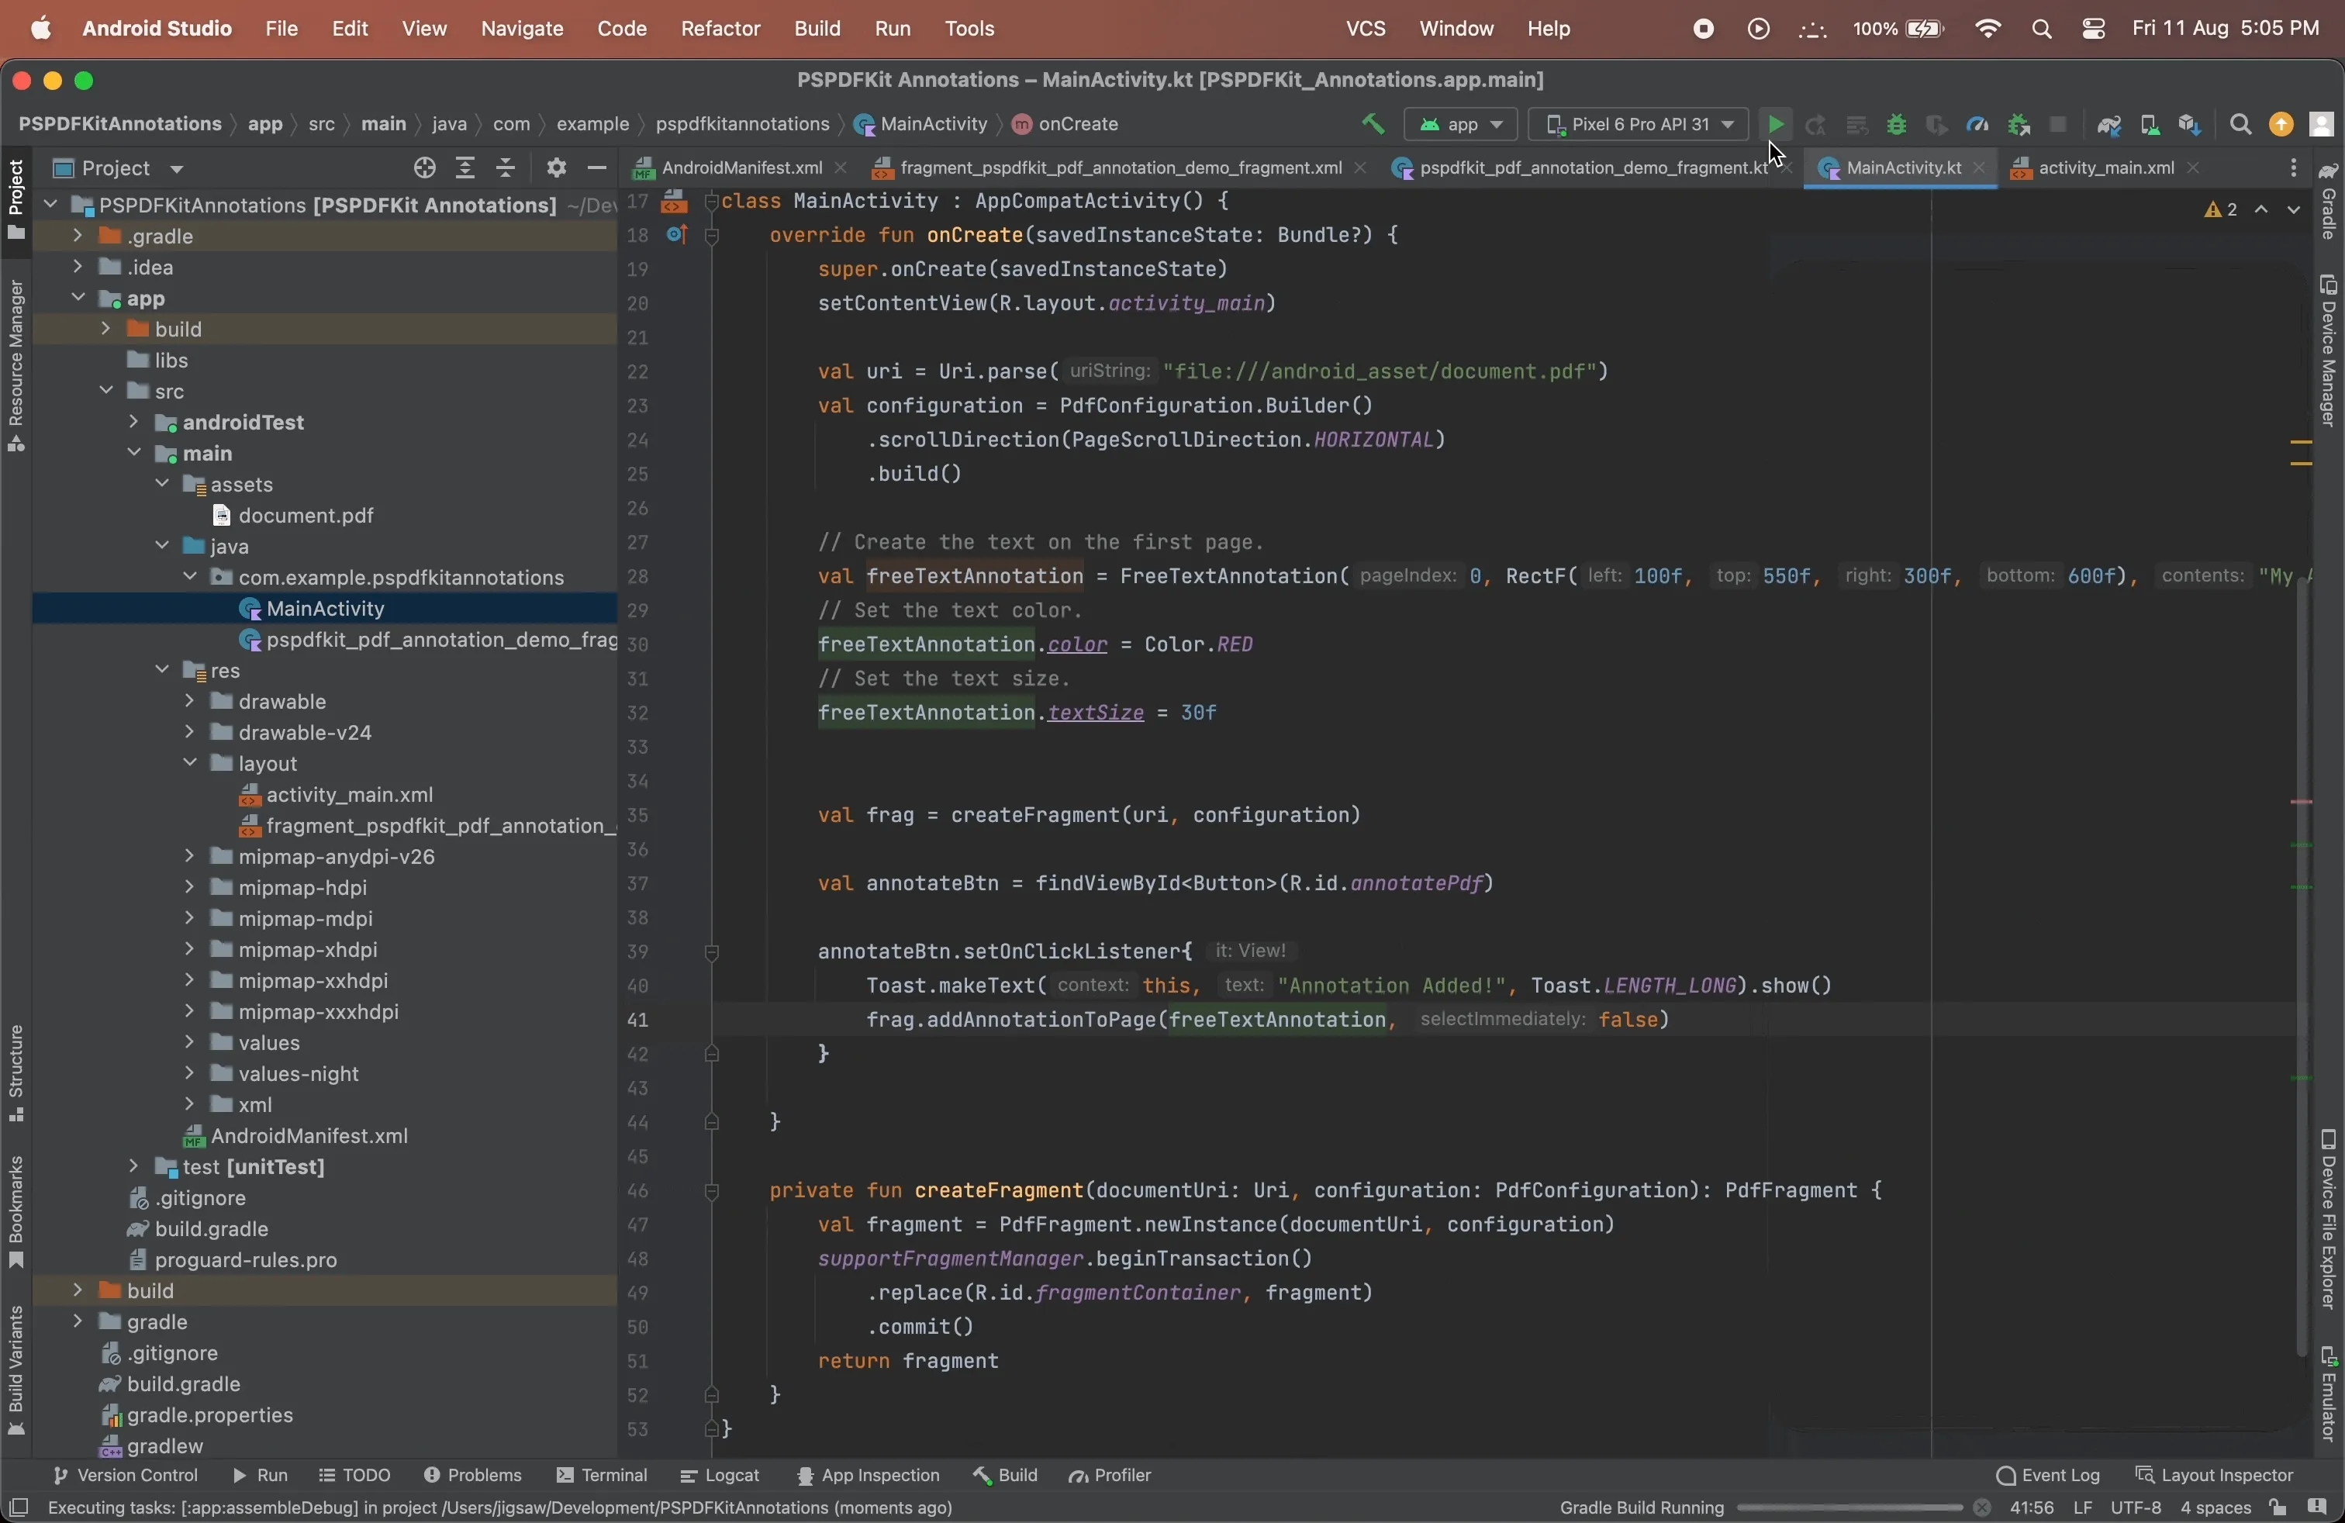Expand the drawable folder in project tree

coord(189,703)
